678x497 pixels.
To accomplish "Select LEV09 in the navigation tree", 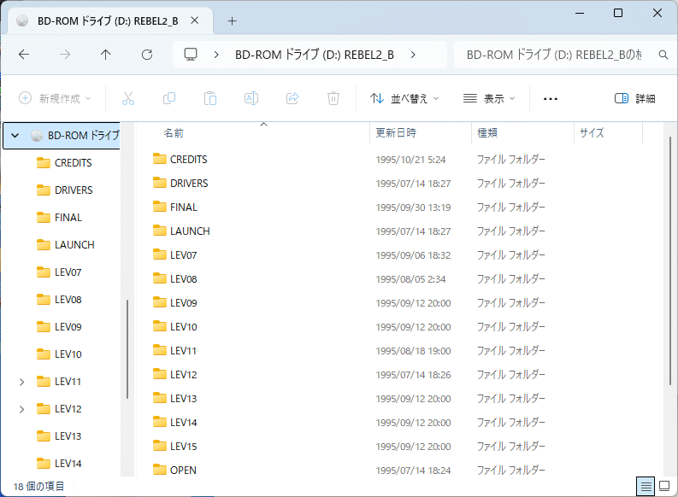I will [68, 327].
